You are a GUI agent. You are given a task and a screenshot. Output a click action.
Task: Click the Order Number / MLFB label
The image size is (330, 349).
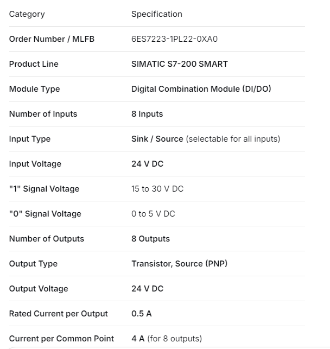tap(52, 39)
